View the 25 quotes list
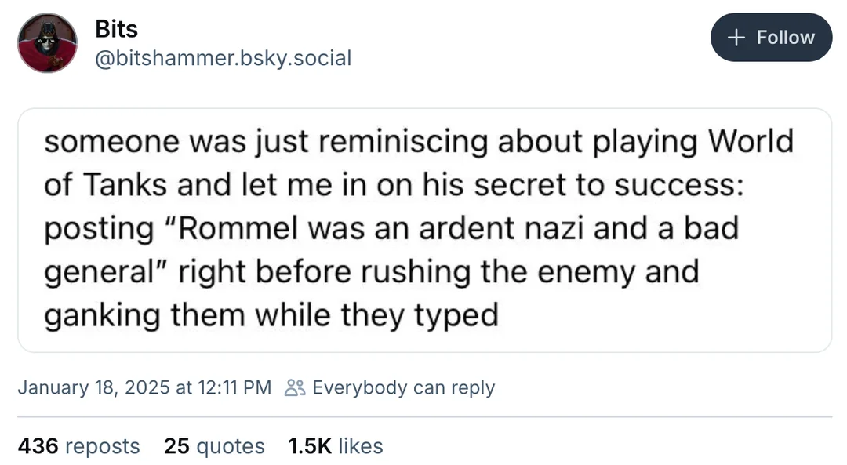The image size is (847, 465). [214, 446]
